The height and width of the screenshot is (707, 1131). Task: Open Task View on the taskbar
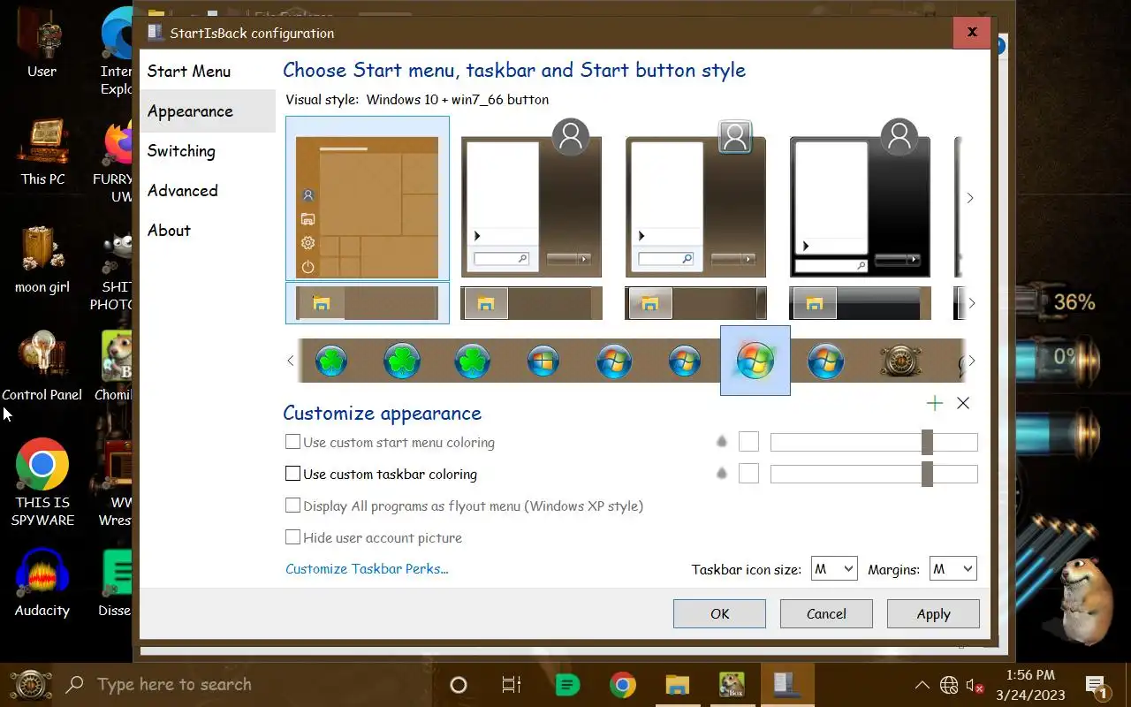512,685
